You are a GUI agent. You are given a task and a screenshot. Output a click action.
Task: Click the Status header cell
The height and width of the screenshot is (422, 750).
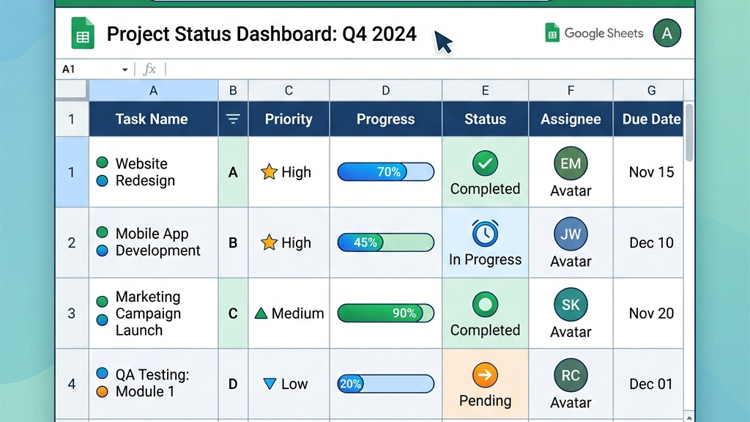(x=485, y=119)
